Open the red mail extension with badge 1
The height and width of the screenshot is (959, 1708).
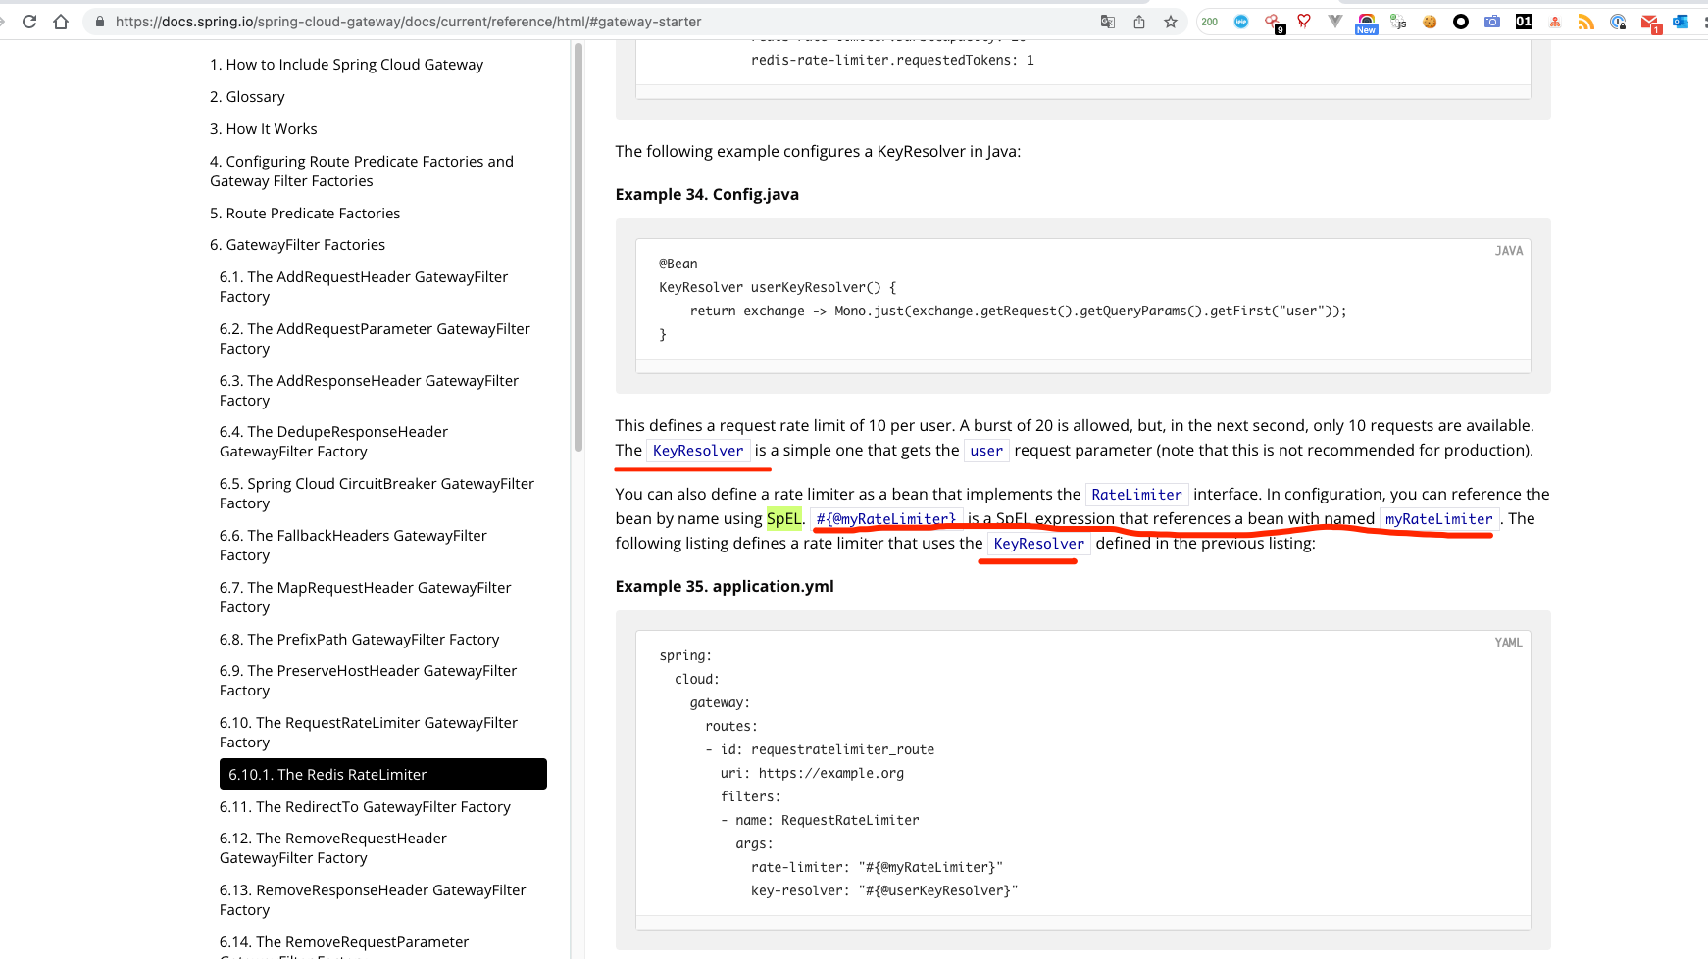[1650, 24]
